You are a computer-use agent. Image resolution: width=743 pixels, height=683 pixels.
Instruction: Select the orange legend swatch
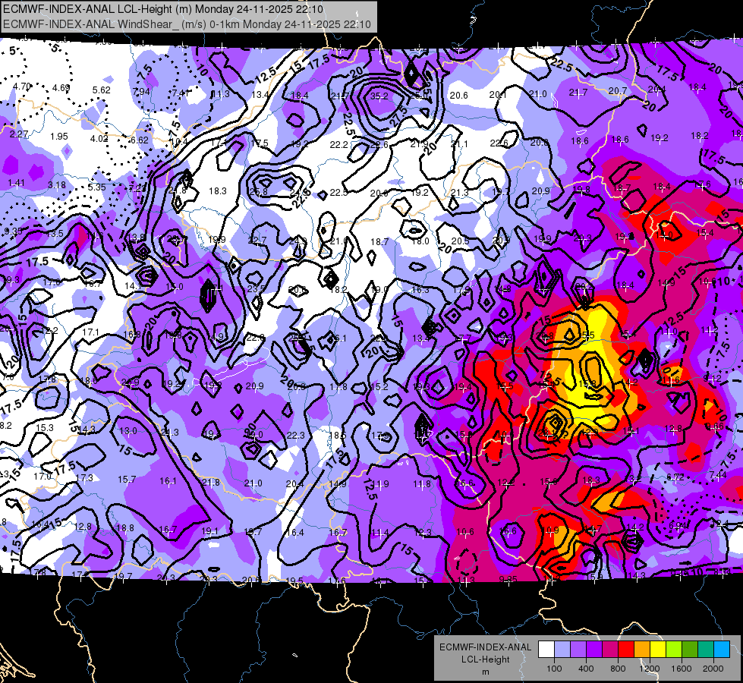point(642,650)
